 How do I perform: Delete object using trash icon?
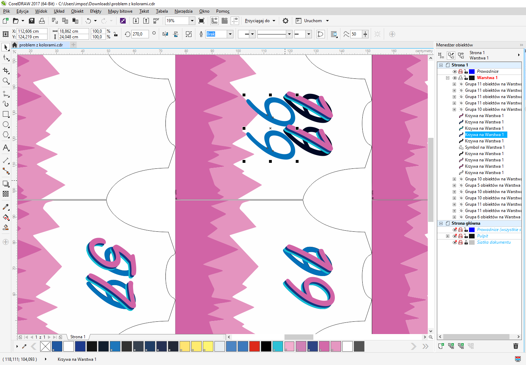(x=515, y=346)
